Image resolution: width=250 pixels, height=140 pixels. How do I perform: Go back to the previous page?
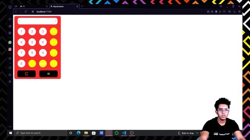(16, 12)
